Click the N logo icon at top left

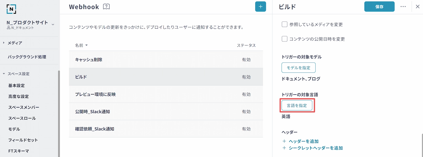(11, 9)
